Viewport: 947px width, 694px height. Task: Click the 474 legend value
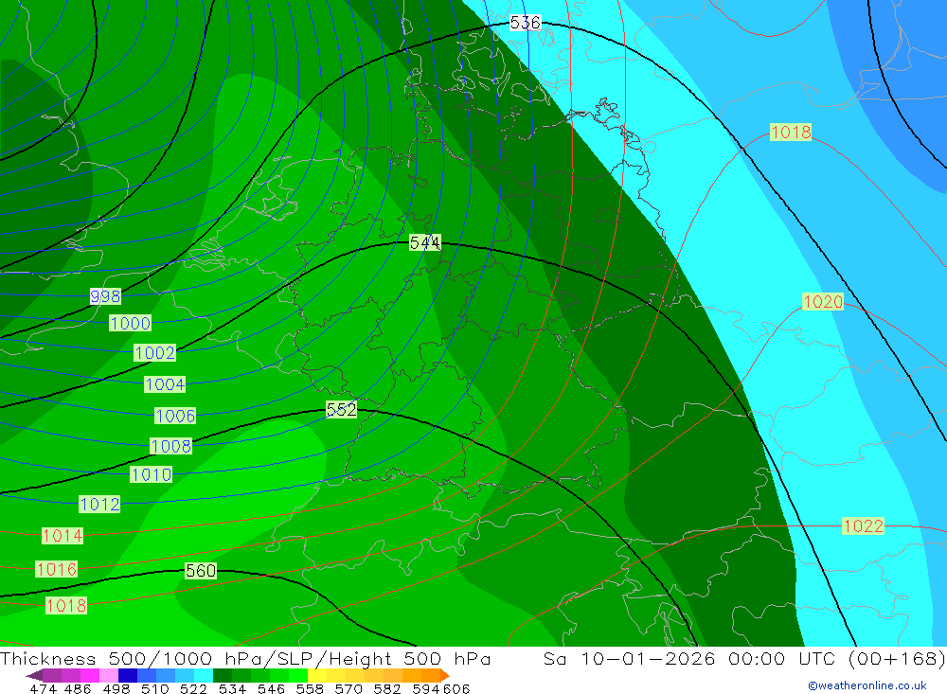tap(43, 689)
